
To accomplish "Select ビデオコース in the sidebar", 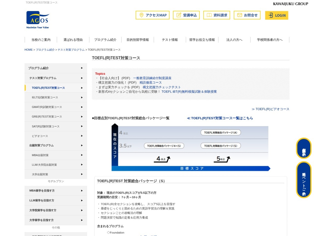I will pyautogui.click(x=56, y=136).
